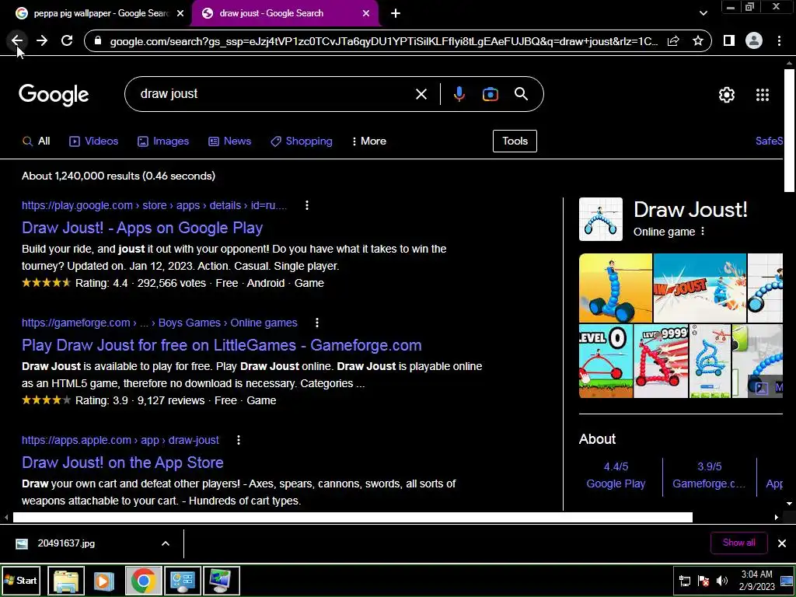The width and height of the screenshot is (796, 597).
Task: Start voice search with the microphone icon
Action: coord(459,94)
